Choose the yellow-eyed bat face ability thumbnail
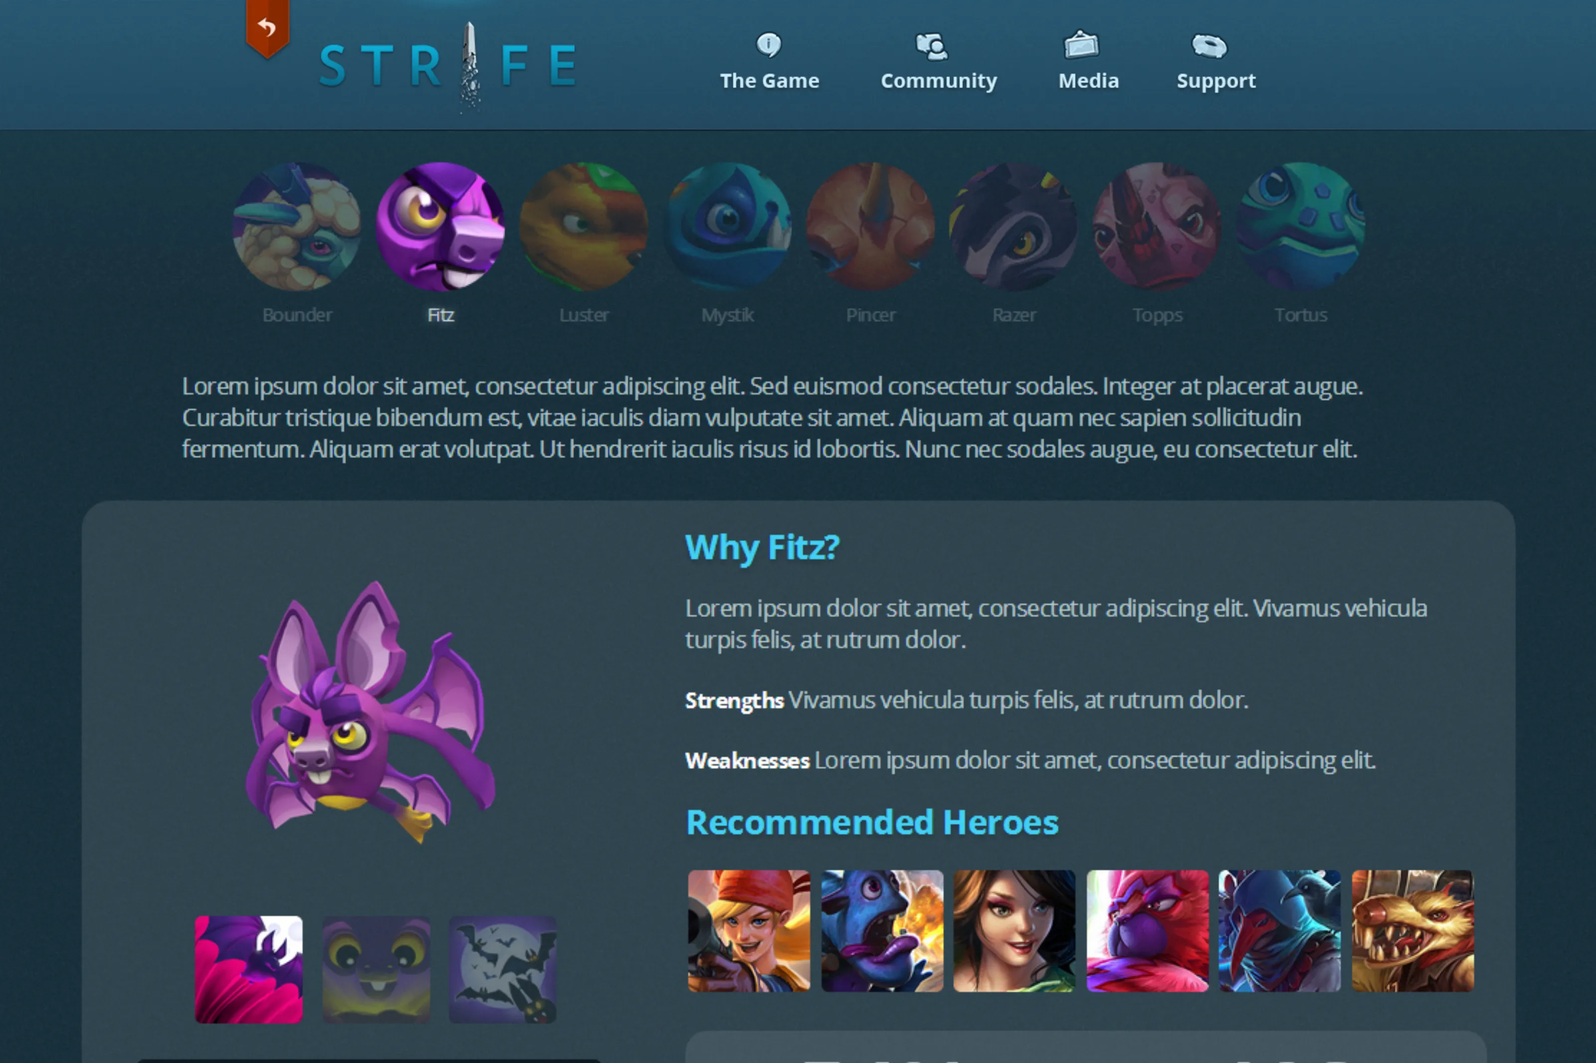Viewport: 1596px width, 1063px height. [x=376, y=969]
